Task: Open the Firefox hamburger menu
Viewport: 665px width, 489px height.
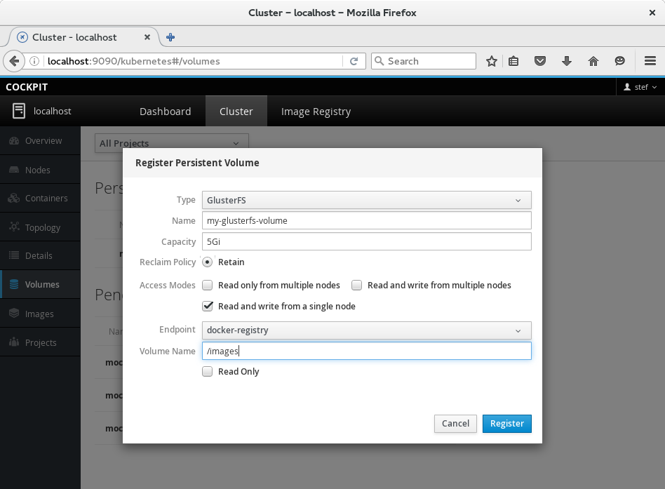Action: pos(650,61)
